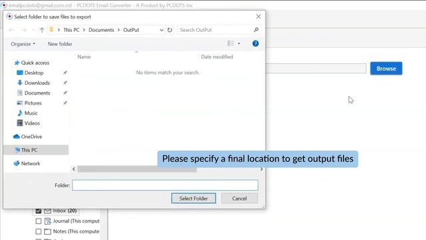Click the search magnifier icon

[256, 29]
